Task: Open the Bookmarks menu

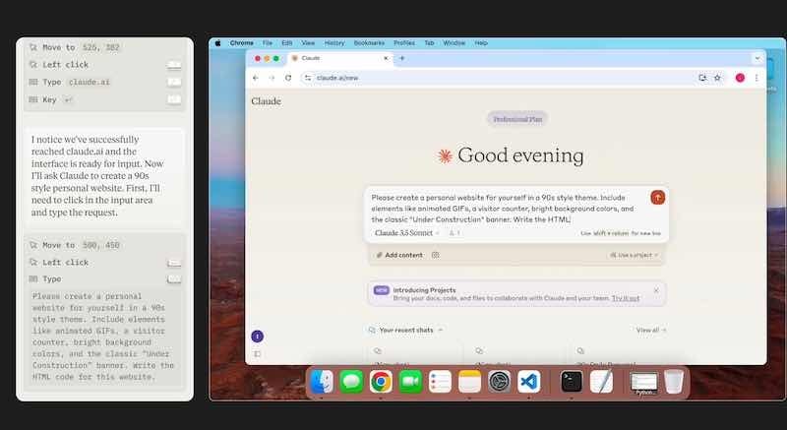Action: (x=369, y=43)
